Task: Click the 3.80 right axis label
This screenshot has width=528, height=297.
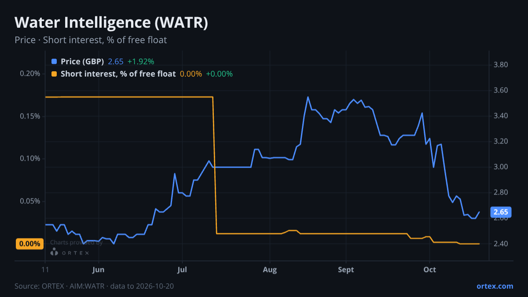Action: (501, 65)
